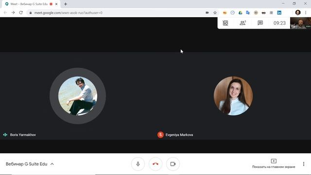Reload the page with the refresh icon
The height and width of the screenshot is (175, 311).
click(x=21, y=13)
